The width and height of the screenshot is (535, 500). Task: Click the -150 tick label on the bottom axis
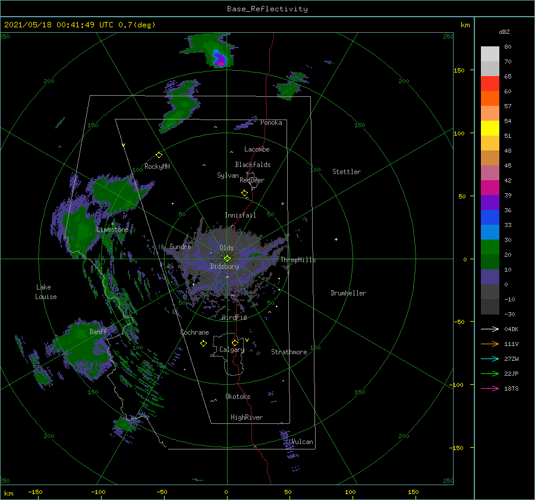(35, 492)
